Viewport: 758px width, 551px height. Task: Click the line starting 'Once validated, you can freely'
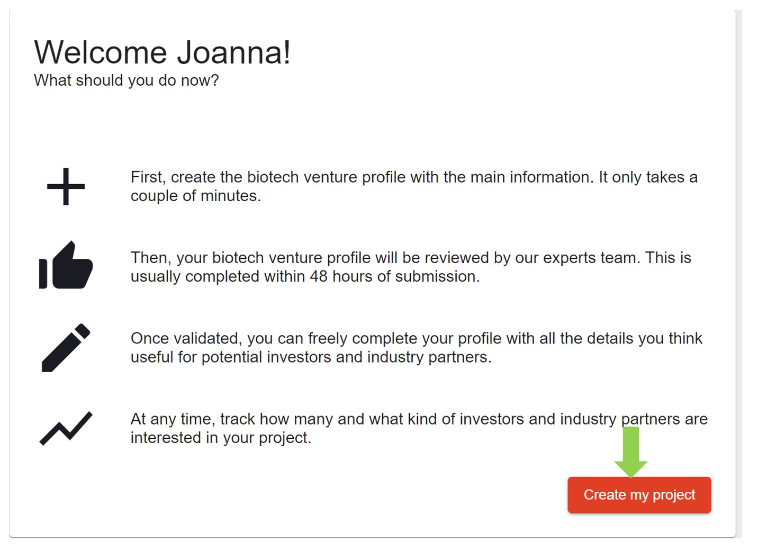(x=416, y=338)
